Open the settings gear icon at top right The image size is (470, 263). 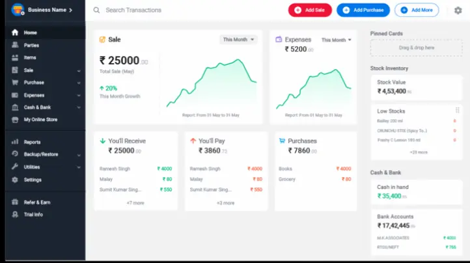tap(458, 10)
